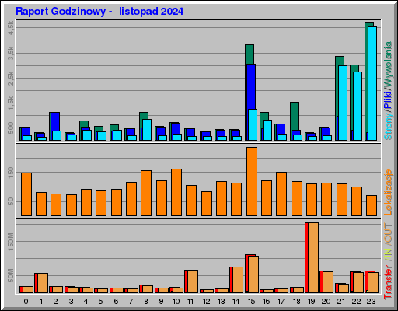Screen dimensions: 398x311
Task: Click the 'Pliki' legend label
Action: [388, 100]
